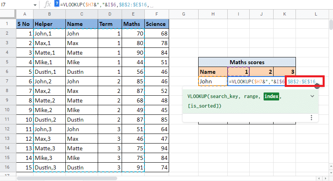Click the Helper header cell
The width and height of the screenshot is (333, 181).
click(x=49, y=24)
